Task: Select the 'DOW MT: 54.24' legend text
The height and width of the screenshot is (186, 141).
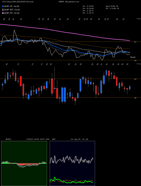Action: click(x=12, y=10)
